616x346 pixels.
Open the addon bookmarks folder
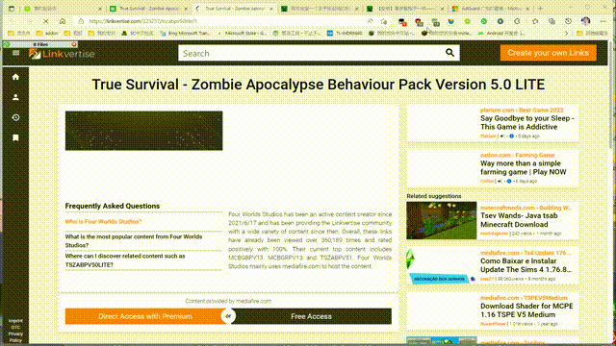pyautogui.click(x=47, y=34)
